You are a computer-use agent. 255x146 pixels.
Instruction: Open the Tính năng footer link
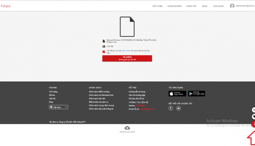pyautogui.click(x=53, y=92)
